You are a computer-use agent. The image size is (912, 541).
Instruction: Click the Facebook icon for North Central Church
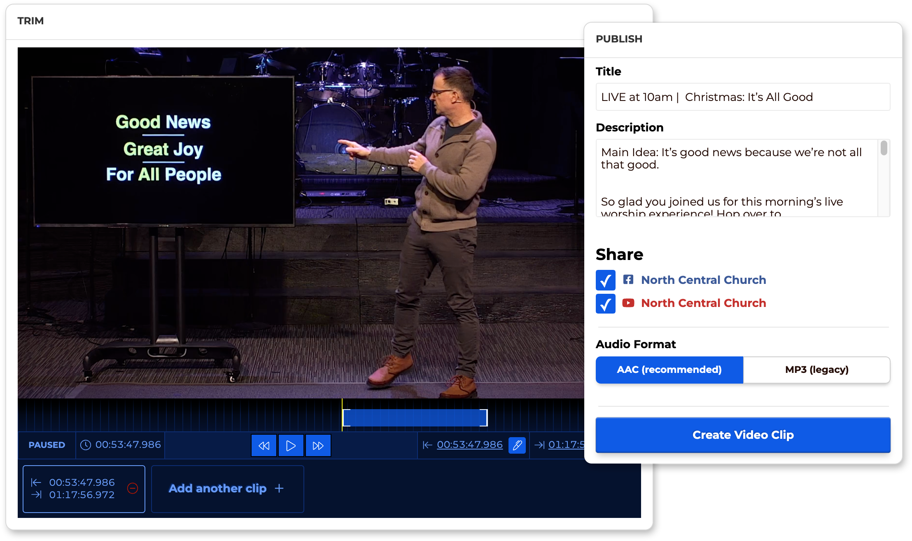[628, 280]
